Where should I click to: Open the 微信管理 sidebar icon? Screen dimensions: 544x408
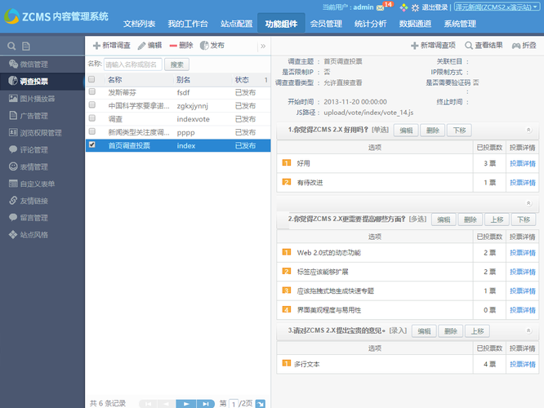(x=13, y=64)
